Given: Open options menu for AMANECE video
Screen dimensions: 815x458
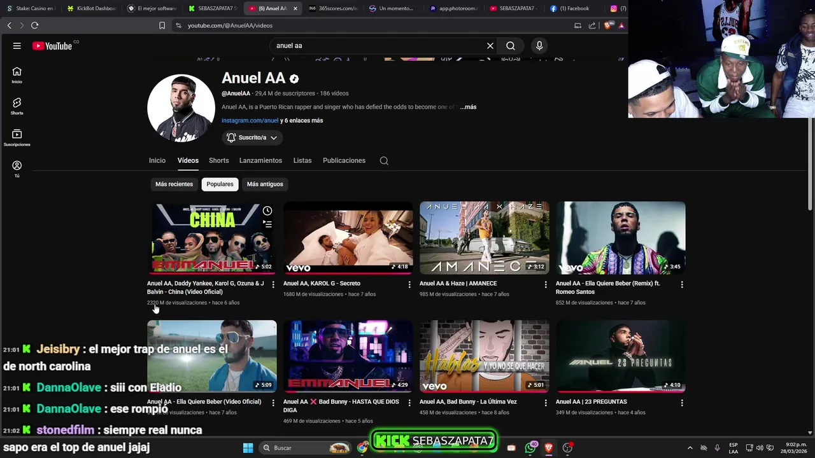Looking at the screenshot, I should click(x=546, y=284).
